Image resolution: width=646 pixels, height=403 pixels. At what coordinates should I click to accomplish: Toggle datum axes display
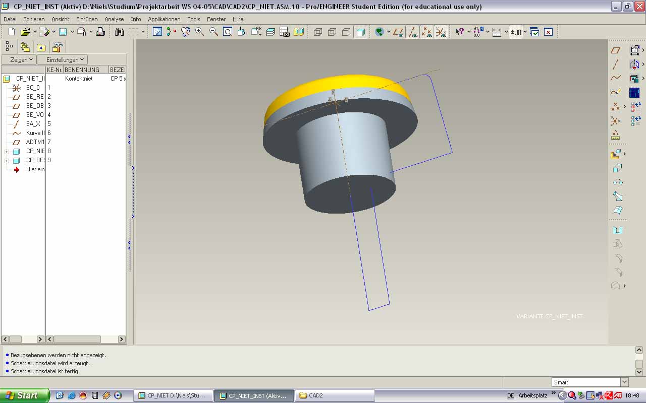tap(412, 32)
